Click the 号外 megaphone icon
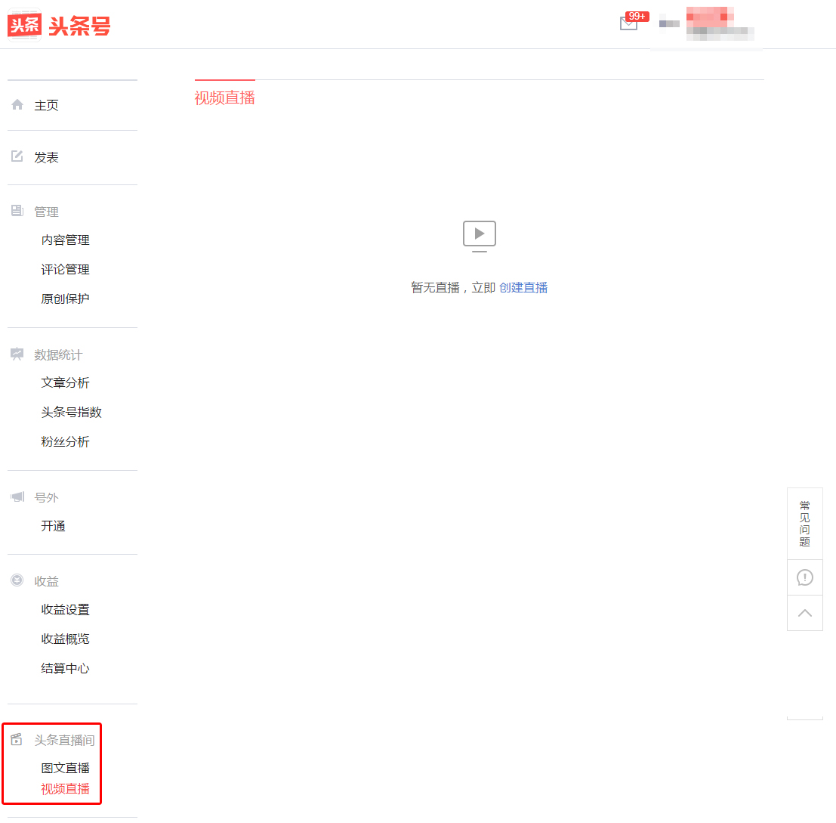The height and width of the screenshot is (823, 836). [17, 497]
